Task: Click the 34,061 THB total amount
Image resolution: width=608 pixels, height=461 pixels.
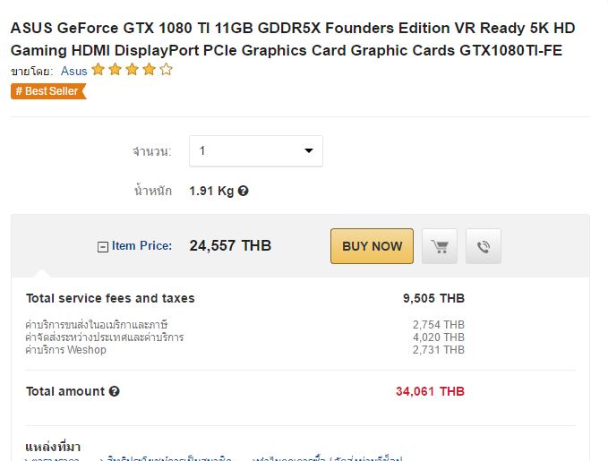Action: coord(430,391)
